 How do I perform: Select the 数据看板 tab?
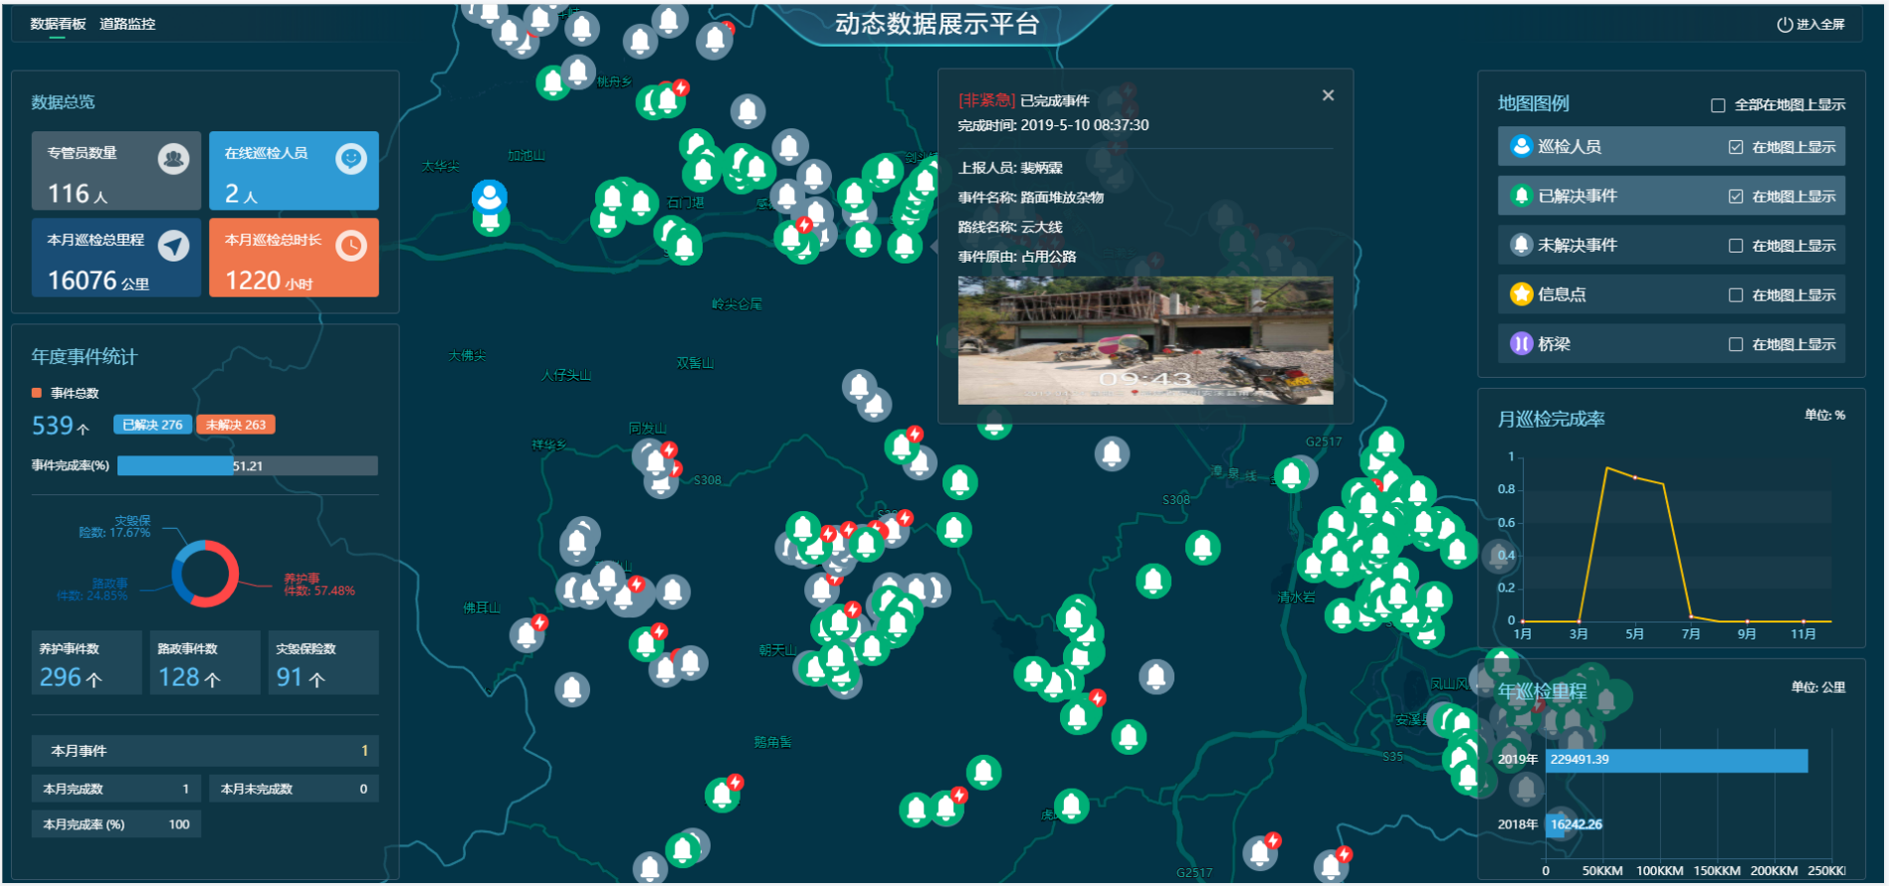pyautogui.click(x=58, y=24)
